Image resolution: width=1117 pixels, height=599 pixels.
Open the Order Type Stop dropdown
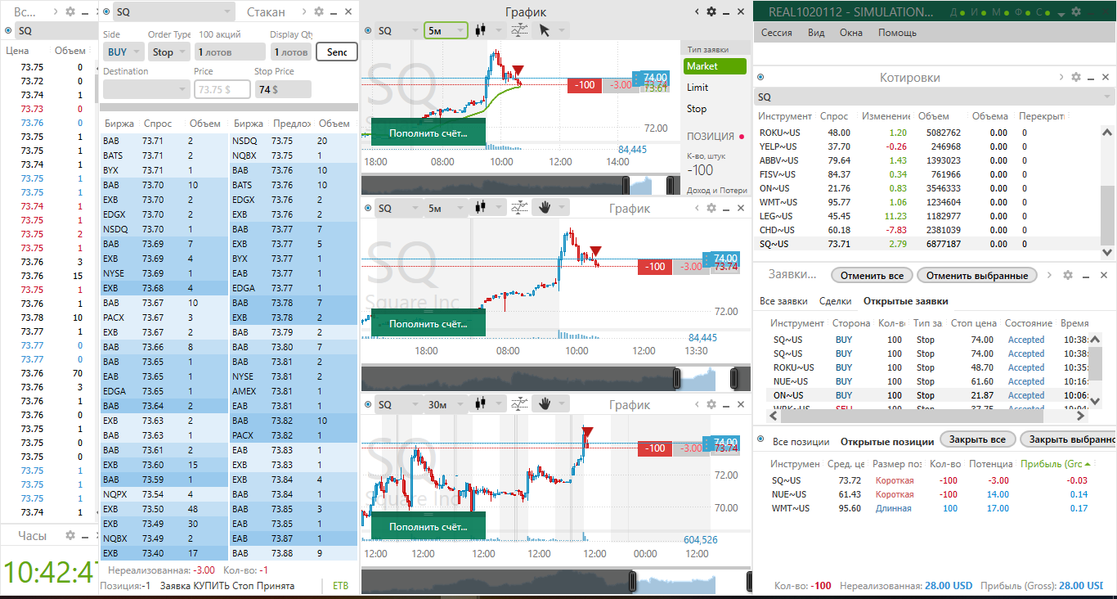(169, 52)
